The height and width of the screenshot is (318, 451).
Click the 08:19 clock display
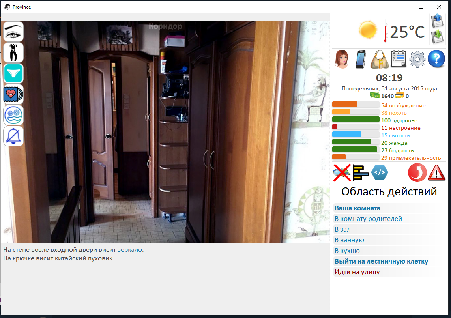(389, 78)
